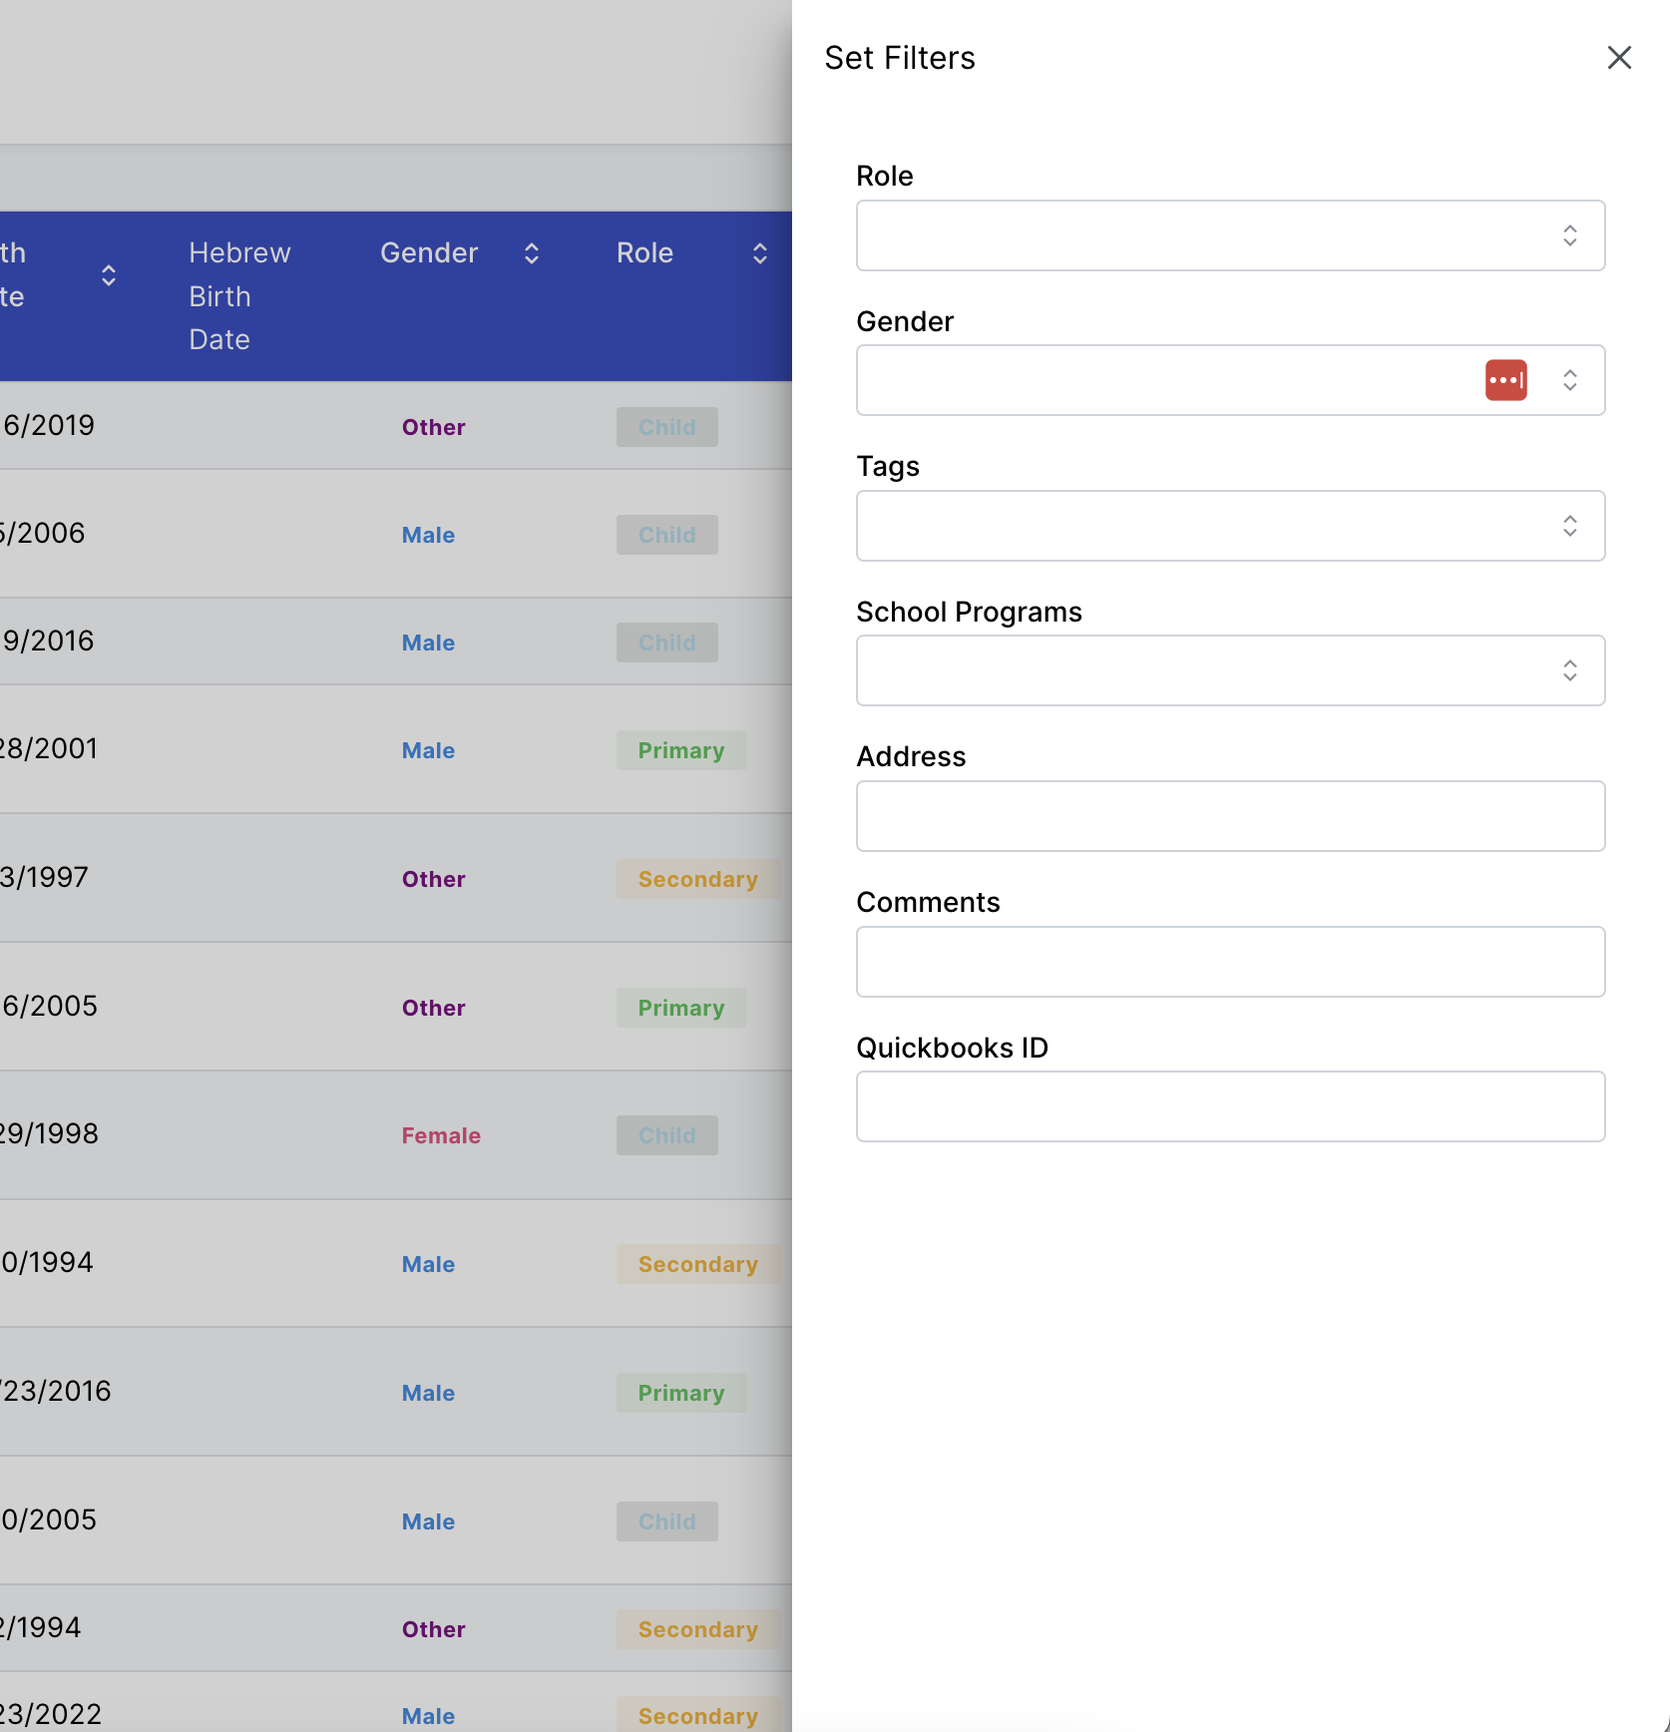Screen dimensions: 1670x1732
Task: Focus the Address filter text field
Action: point(1230,816)
